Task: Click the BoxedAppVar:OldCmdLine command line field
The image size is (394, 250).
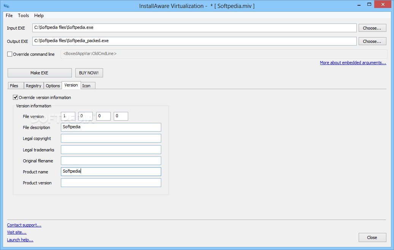Action: tap(224, 54)
